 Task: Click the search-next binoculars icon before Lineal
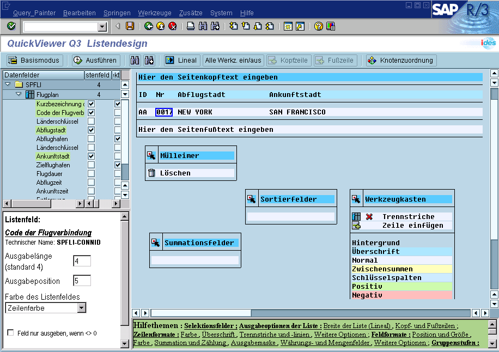coord(149,60)
